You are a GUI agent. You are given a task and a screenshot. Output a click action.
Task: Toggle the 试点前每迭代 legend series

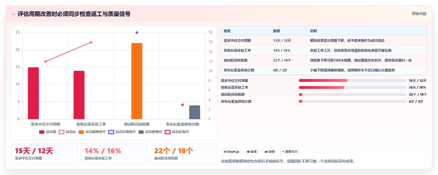coord(92,132)
